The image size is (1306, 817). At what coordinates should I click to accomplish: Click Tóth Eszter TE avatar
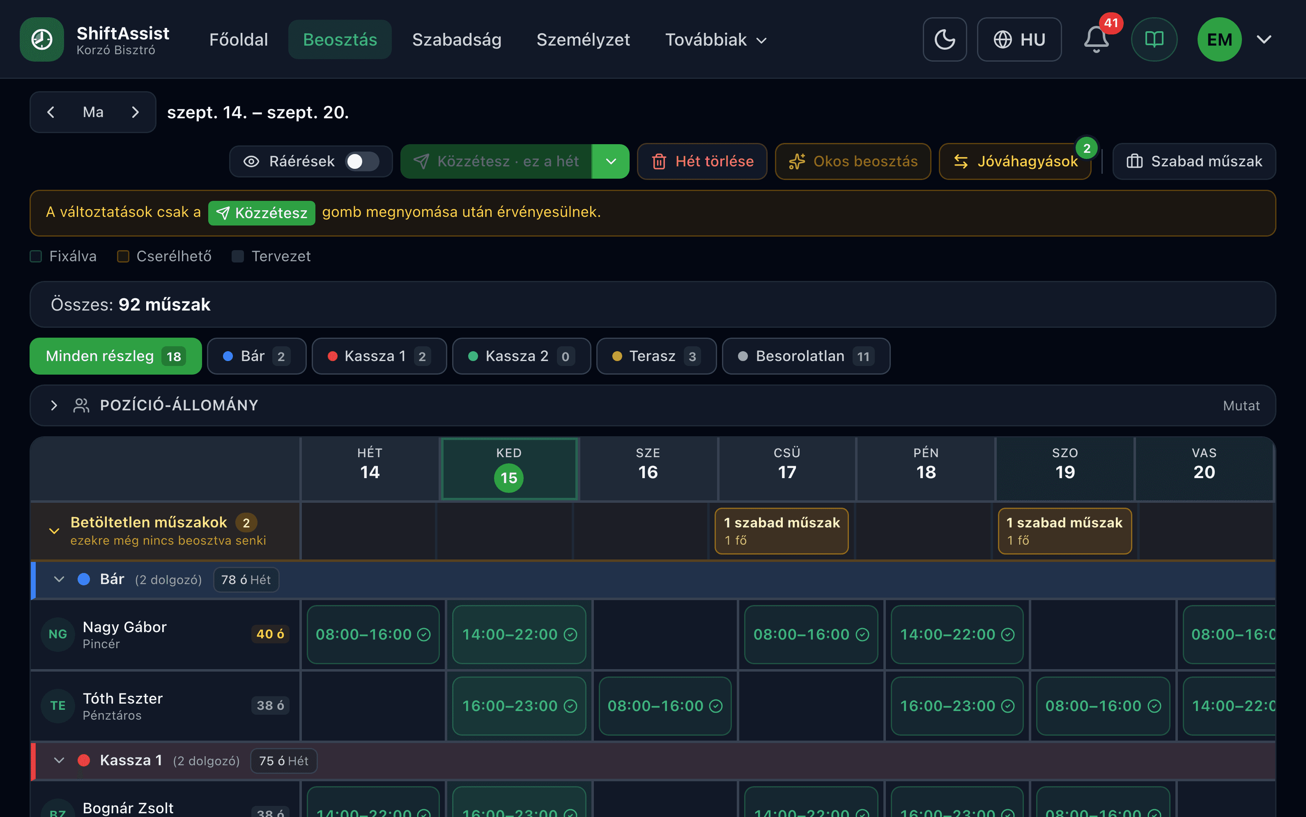(x=58, y=706)
